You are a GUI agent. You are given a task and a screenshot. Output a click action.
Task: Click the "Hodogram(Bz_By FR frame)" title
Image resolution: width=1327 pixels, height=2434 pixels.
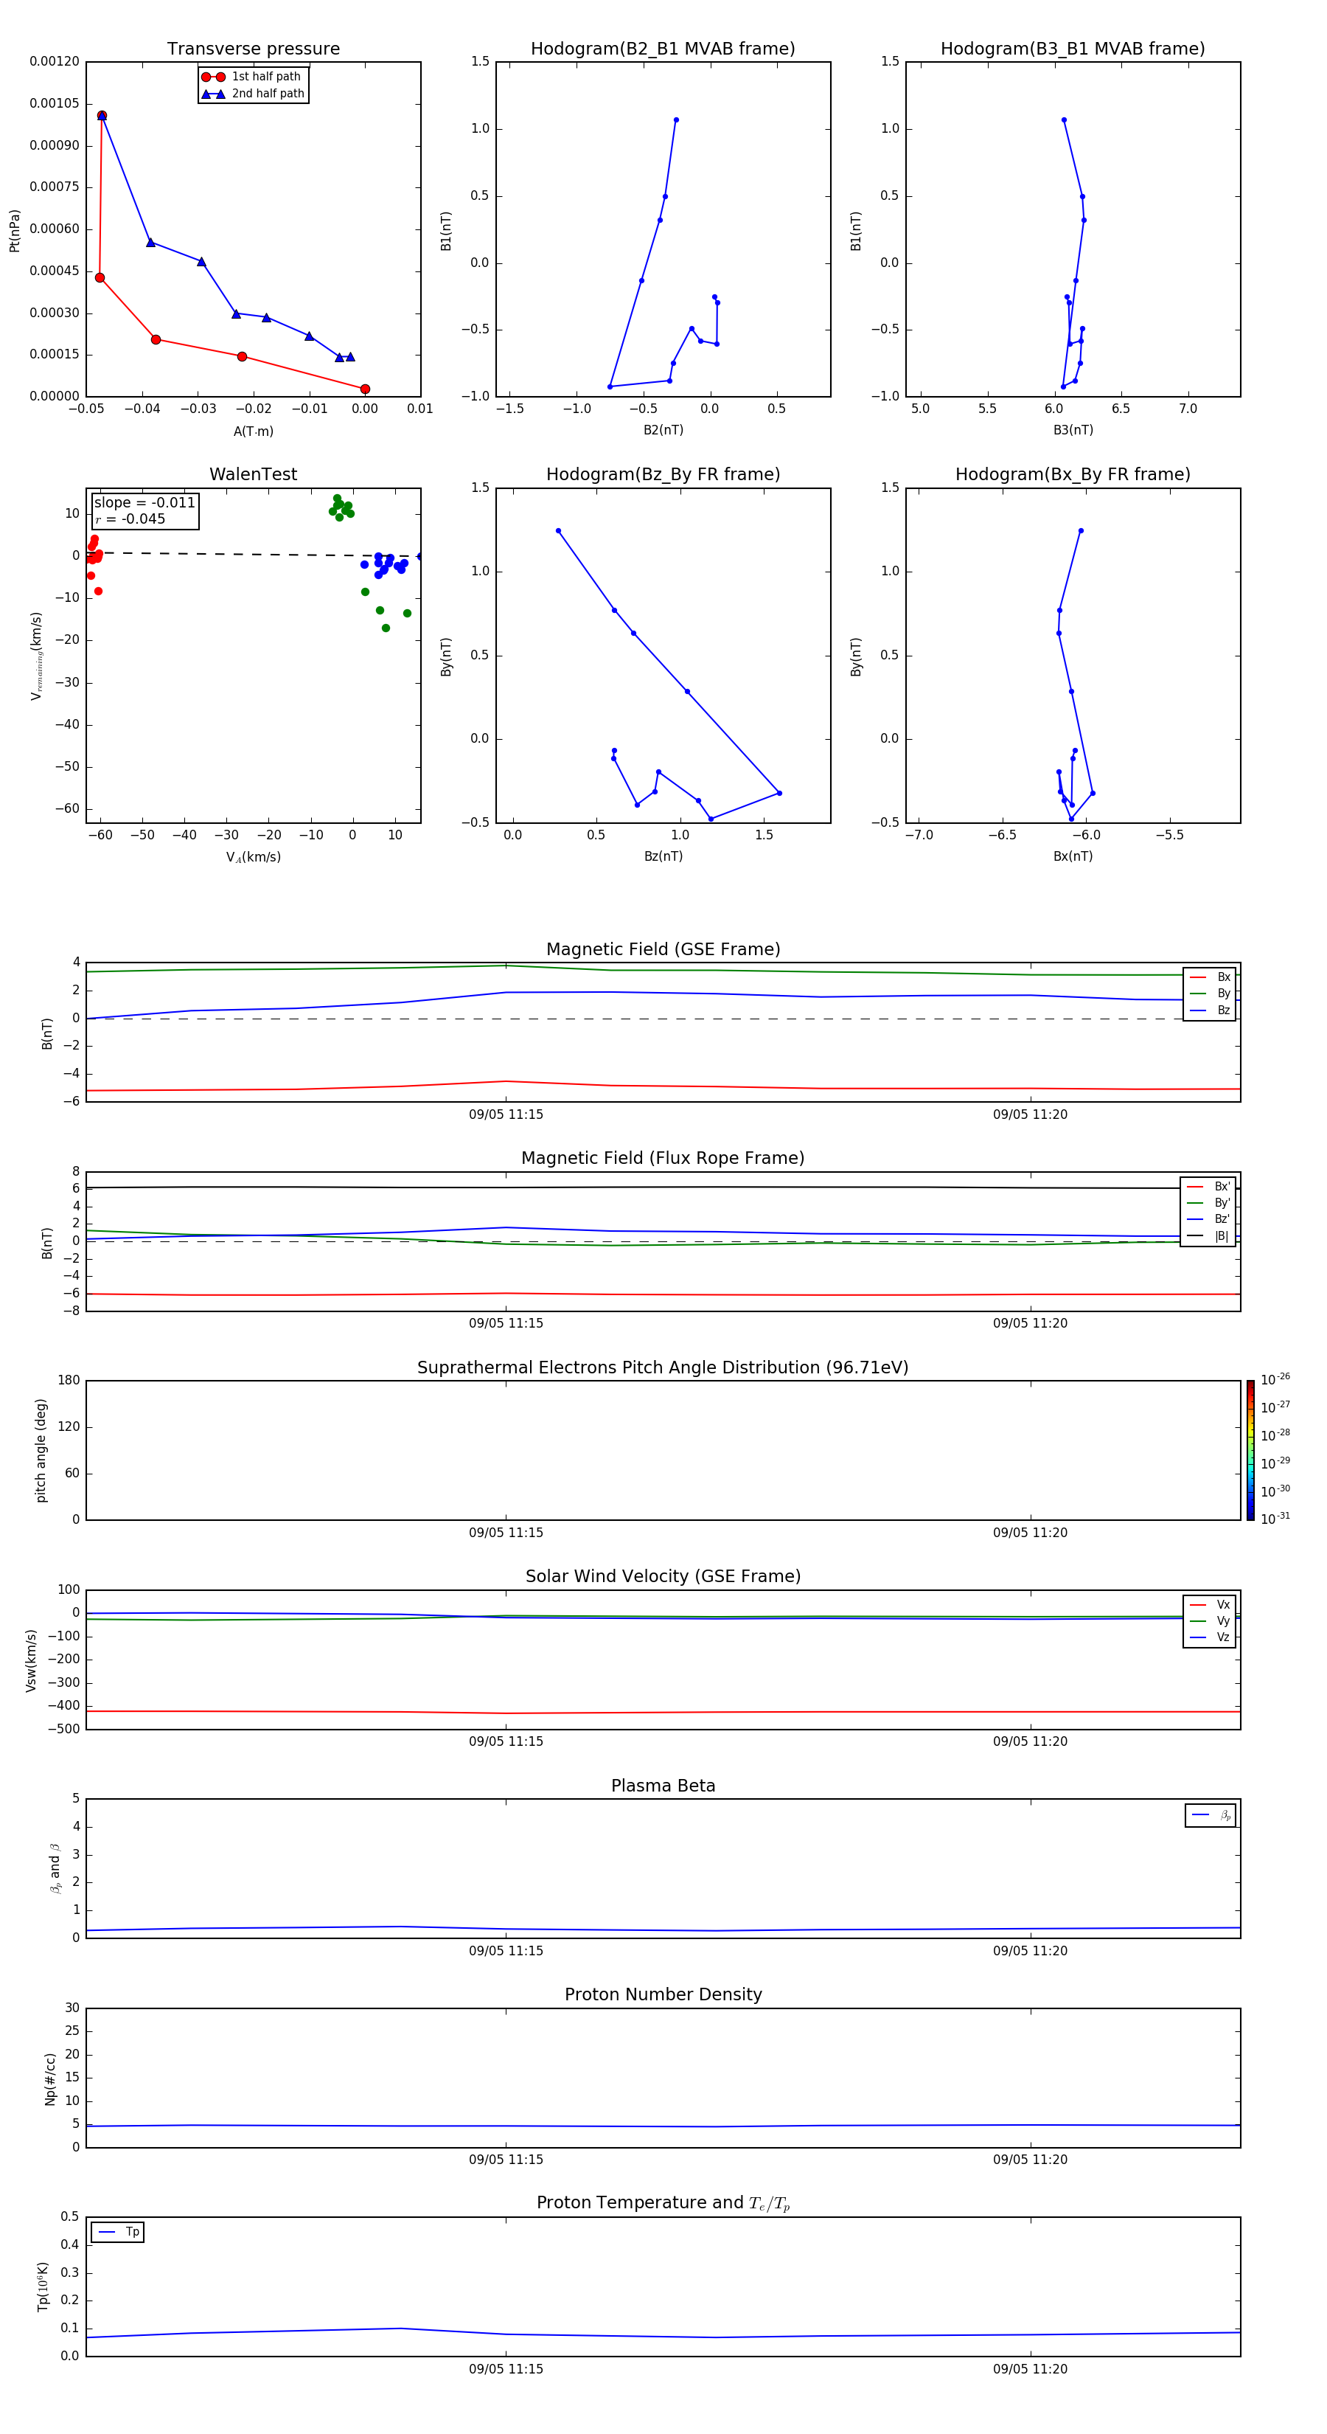tap(663, 474)
